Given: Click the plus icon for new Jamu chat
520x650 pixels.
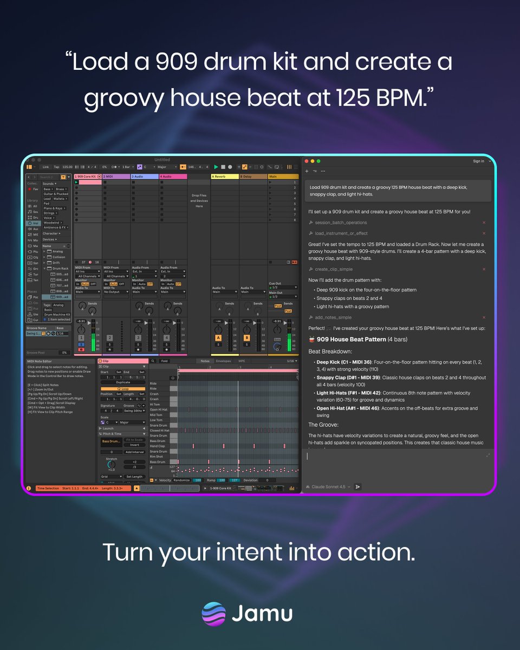Looking at the screenshot, I should coord(307,171).
